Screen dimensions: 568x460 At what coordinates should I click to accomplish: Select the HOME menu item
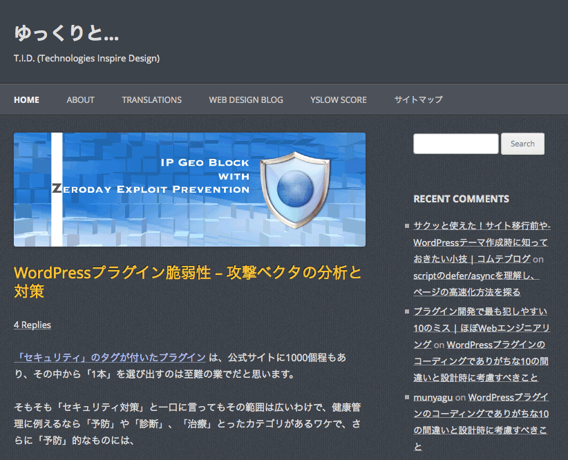coord(26,100)
